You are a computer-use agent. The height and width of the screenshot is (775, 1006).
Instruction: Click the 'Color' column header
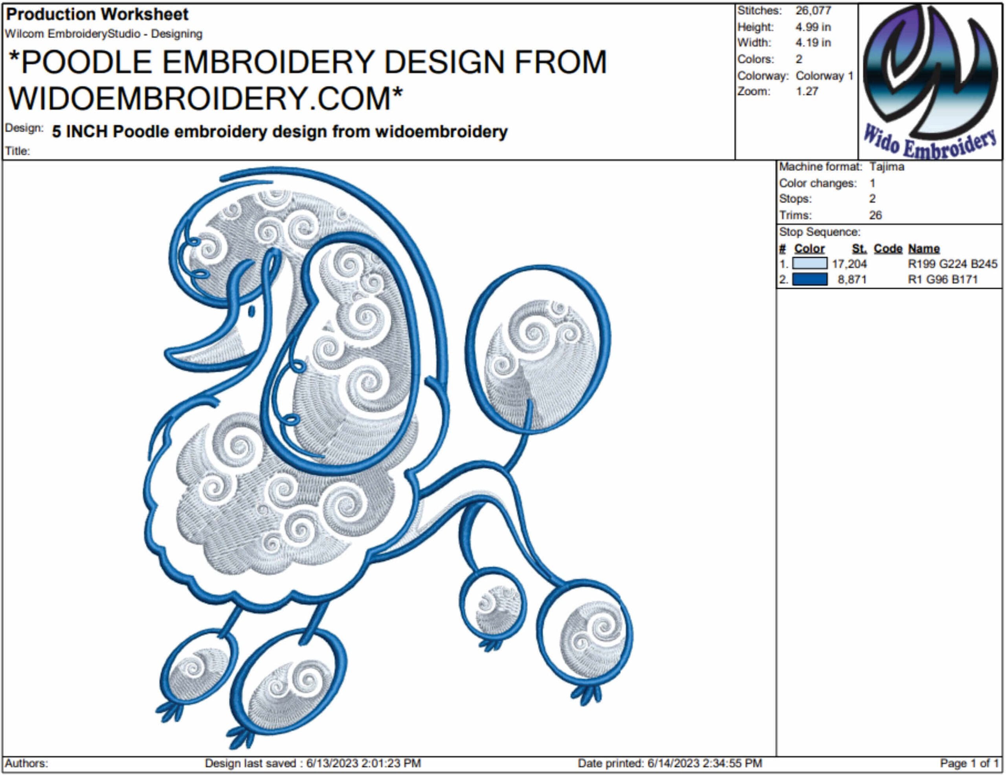click(809, 249)
